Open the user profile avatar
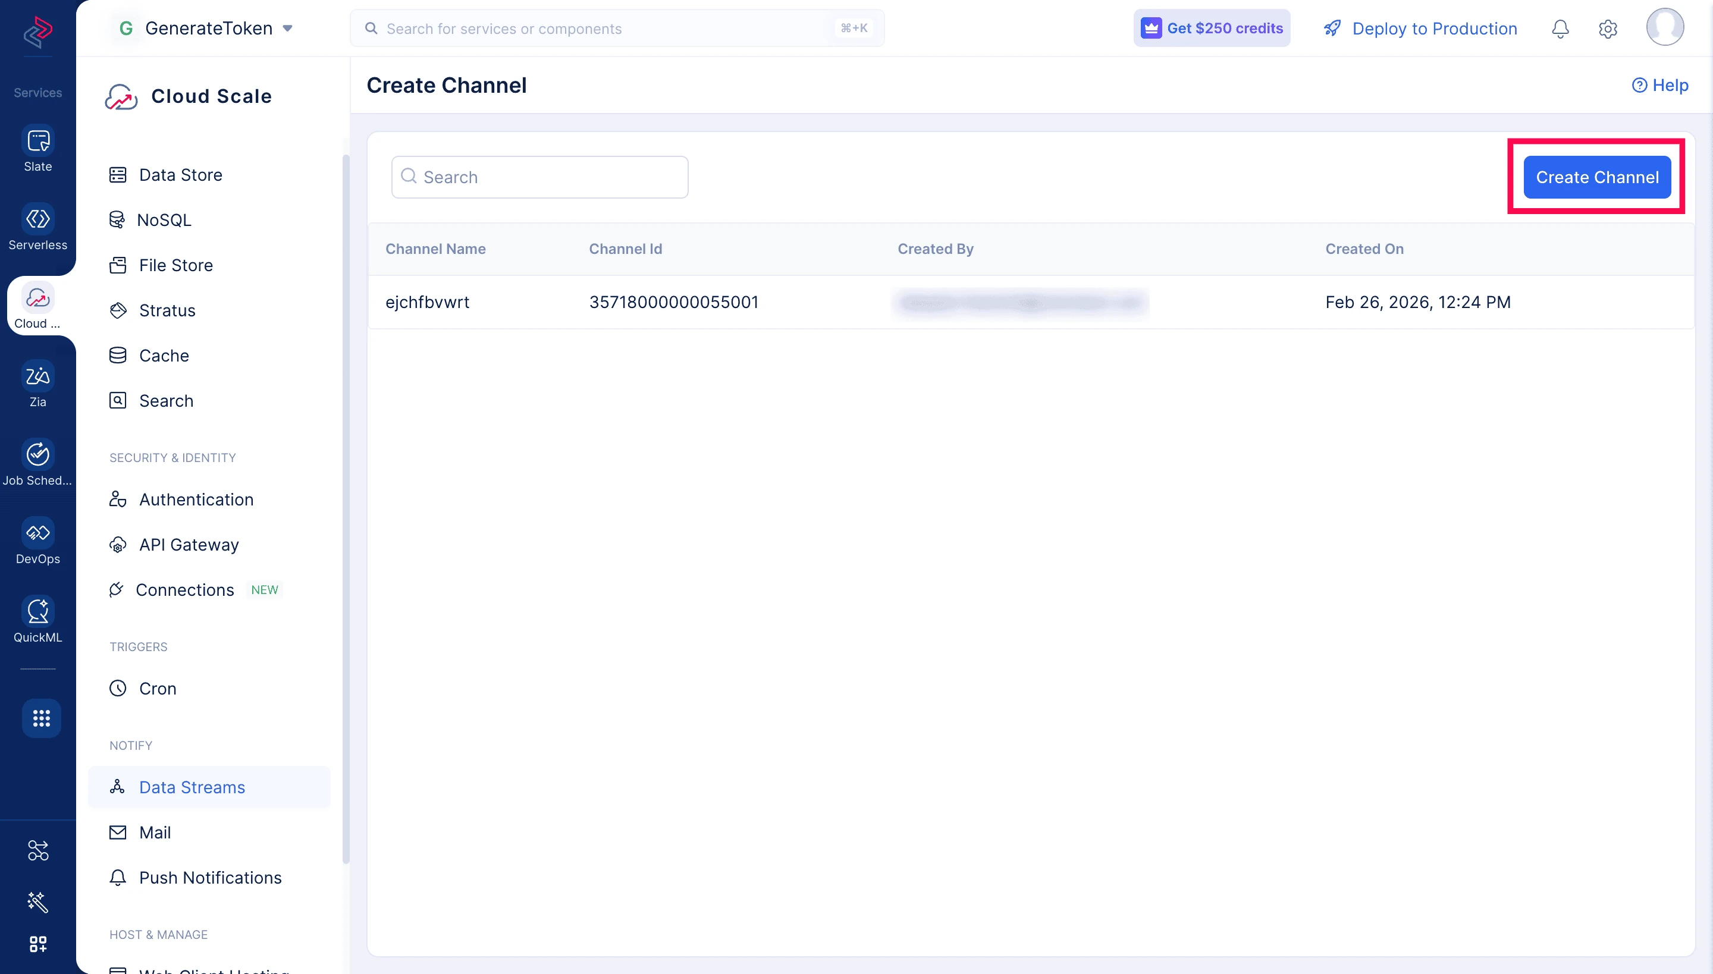 pyautogui.click(x=1665, y=27)
